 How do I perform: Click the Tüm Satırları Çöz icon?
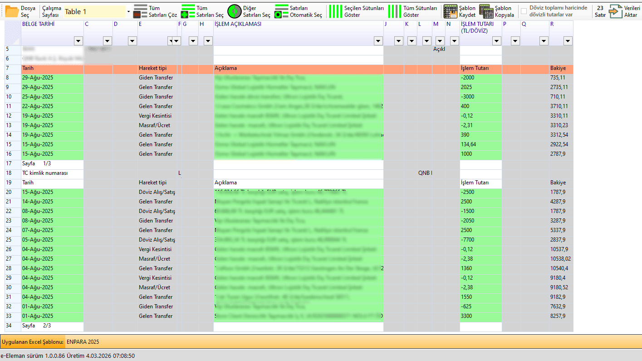pos(141,11)
